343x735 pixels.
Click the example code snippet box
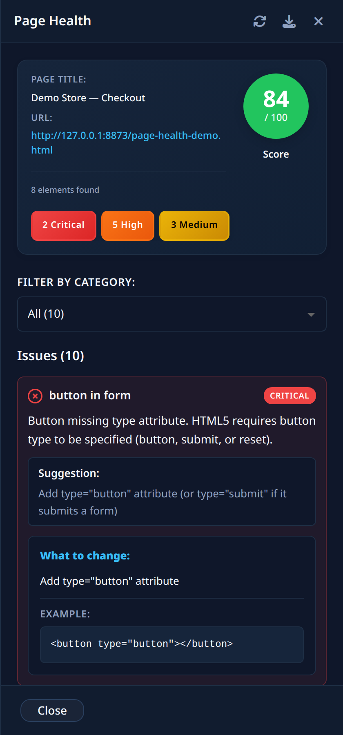coord(172,645)
